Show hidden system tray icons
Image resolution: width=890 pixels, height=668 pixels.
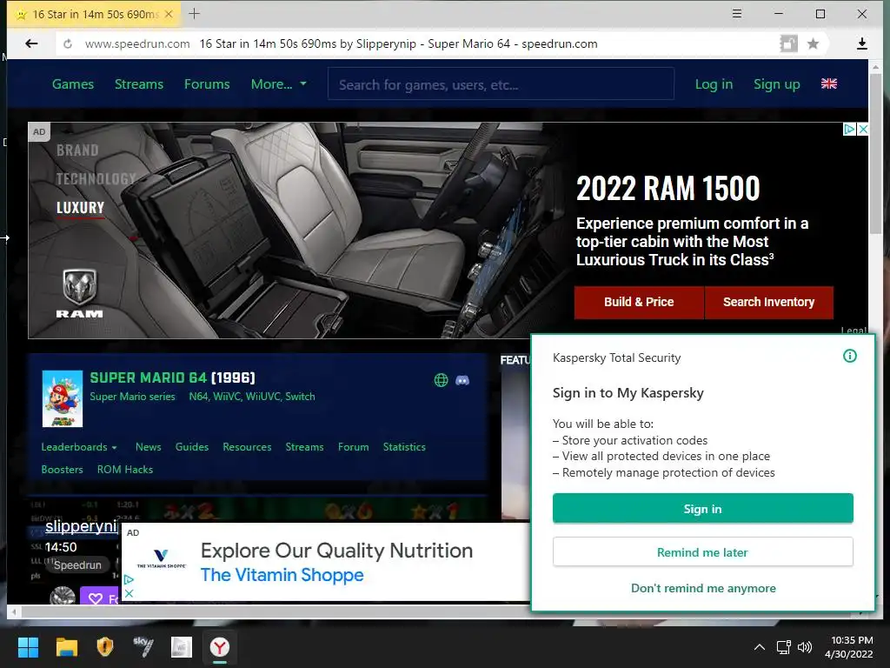pyautogui.click(x=760, y=647)
